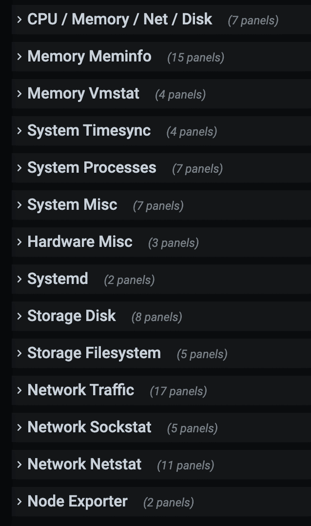
Task: Click the chevron beside System Processes
Action: click(19, 168)
